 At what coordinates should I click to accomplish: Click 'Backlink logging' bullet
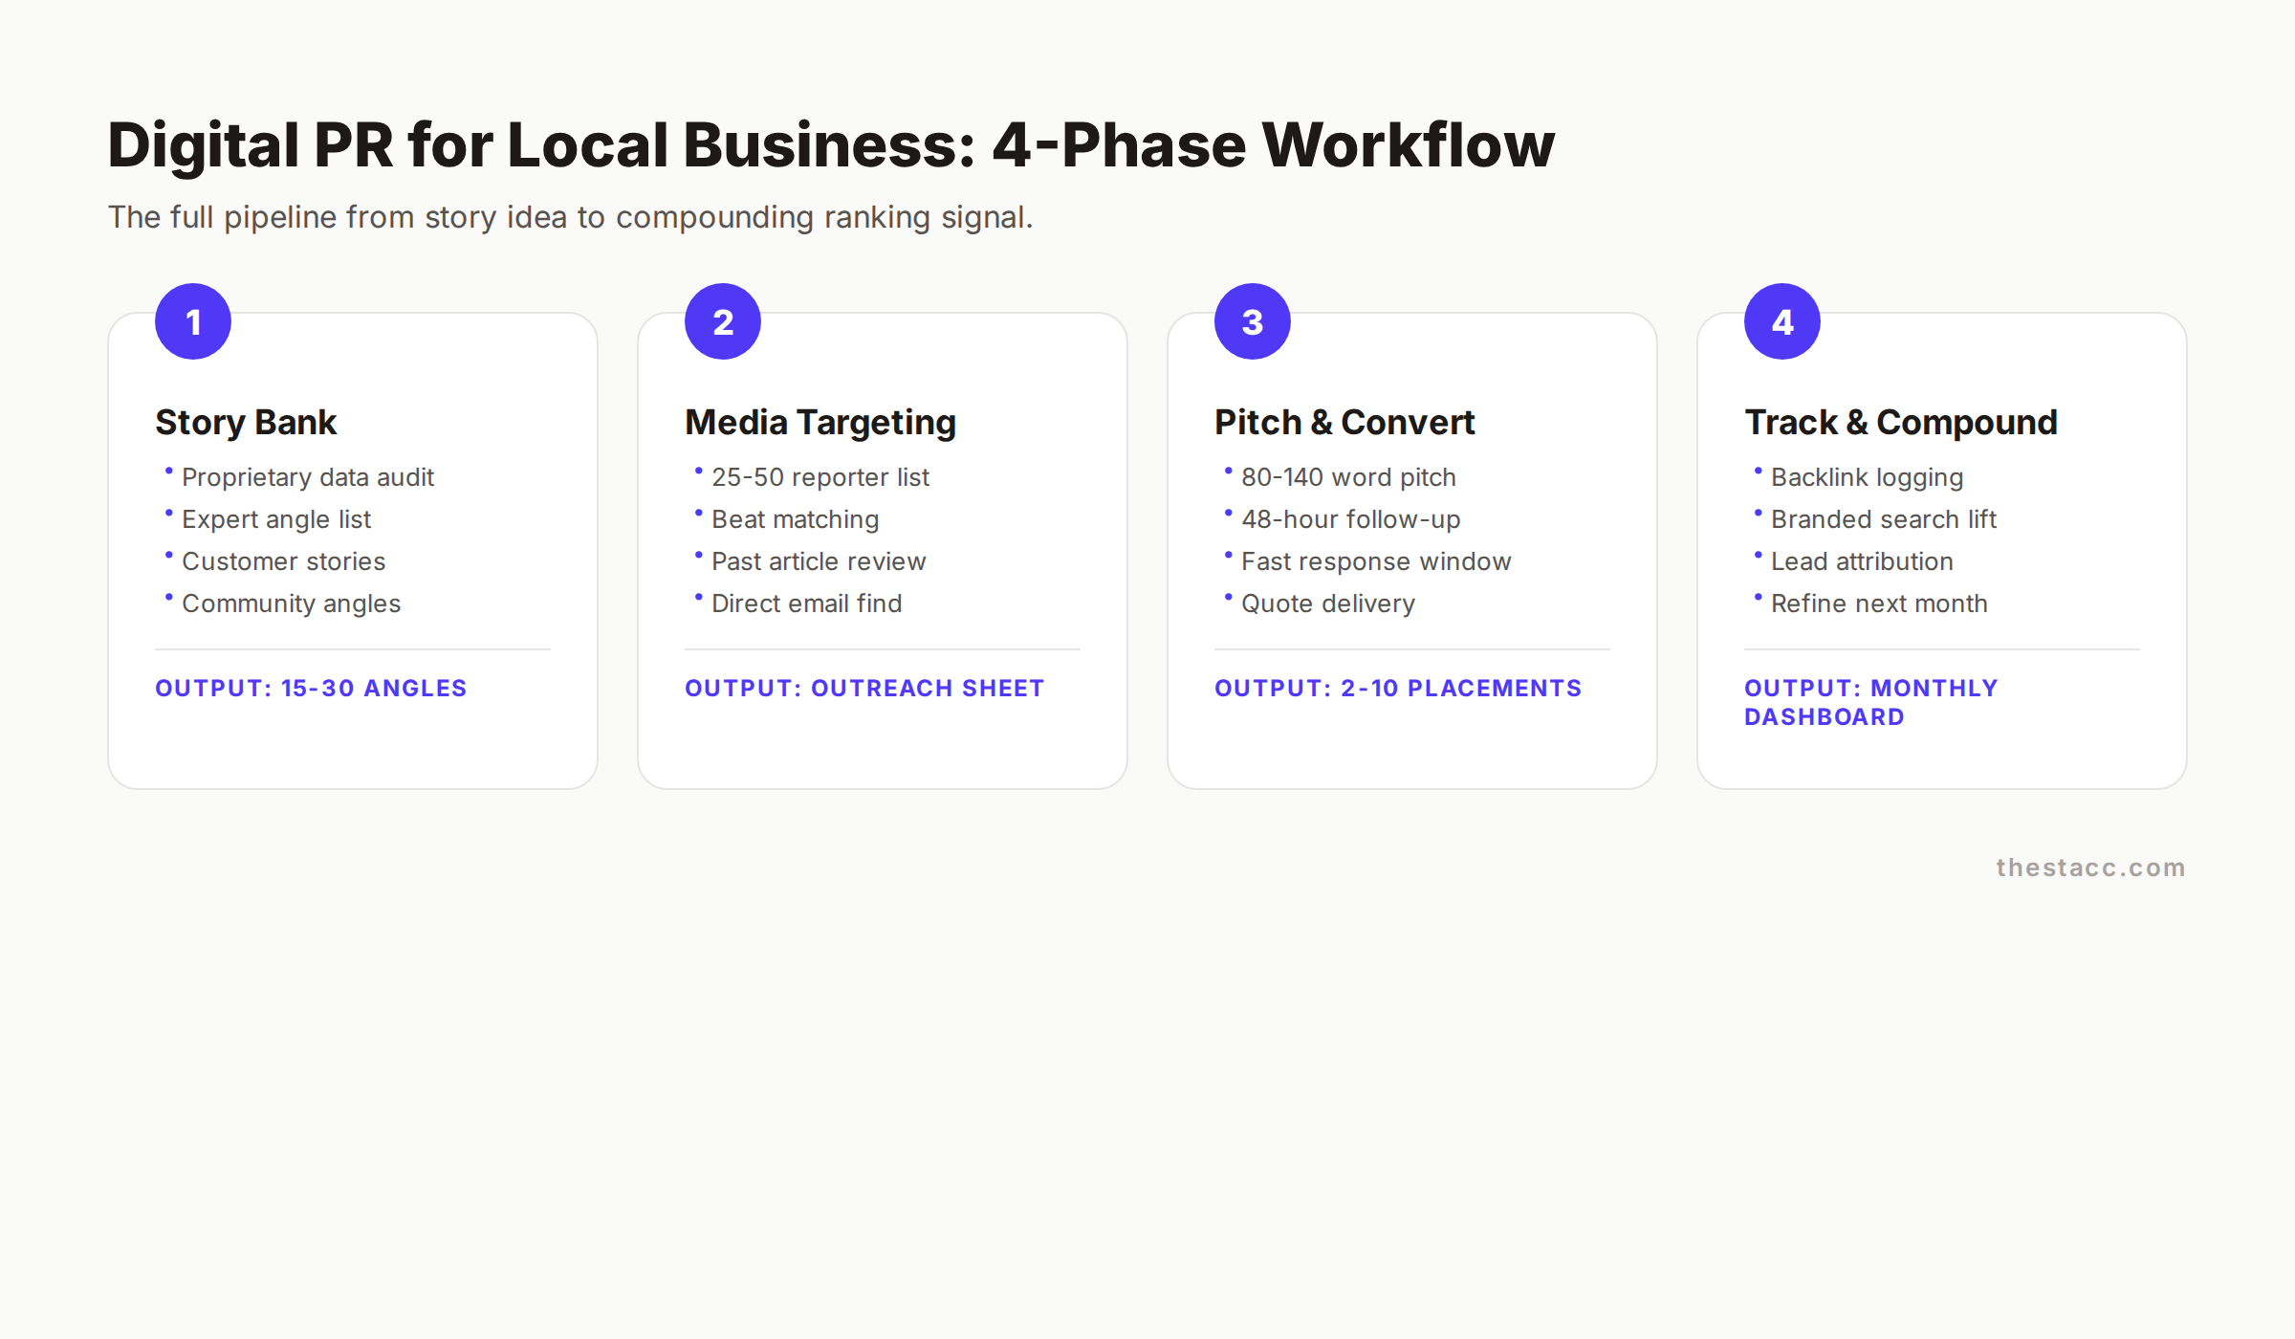(1867, 477)
